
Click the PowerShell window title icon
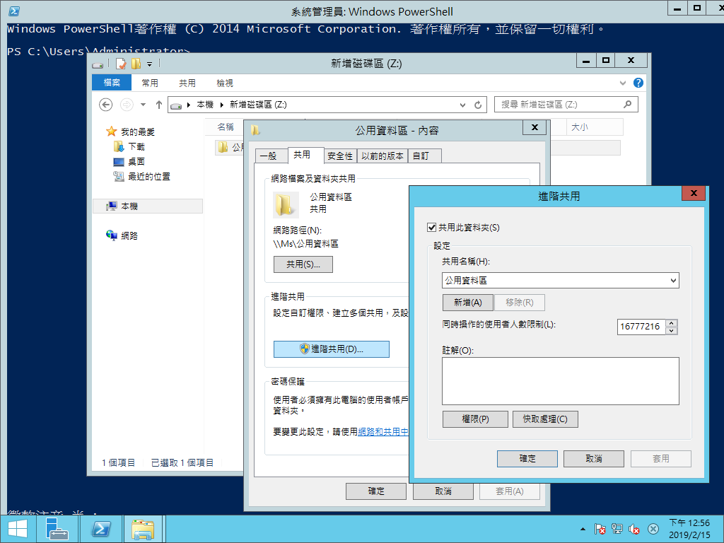pos(14,11)
